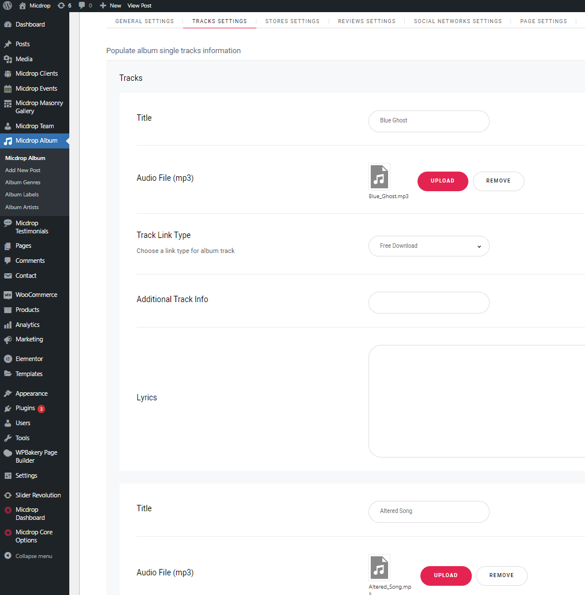
Task: Click the Collapse menu arrow icon
Action: point(8,556)
